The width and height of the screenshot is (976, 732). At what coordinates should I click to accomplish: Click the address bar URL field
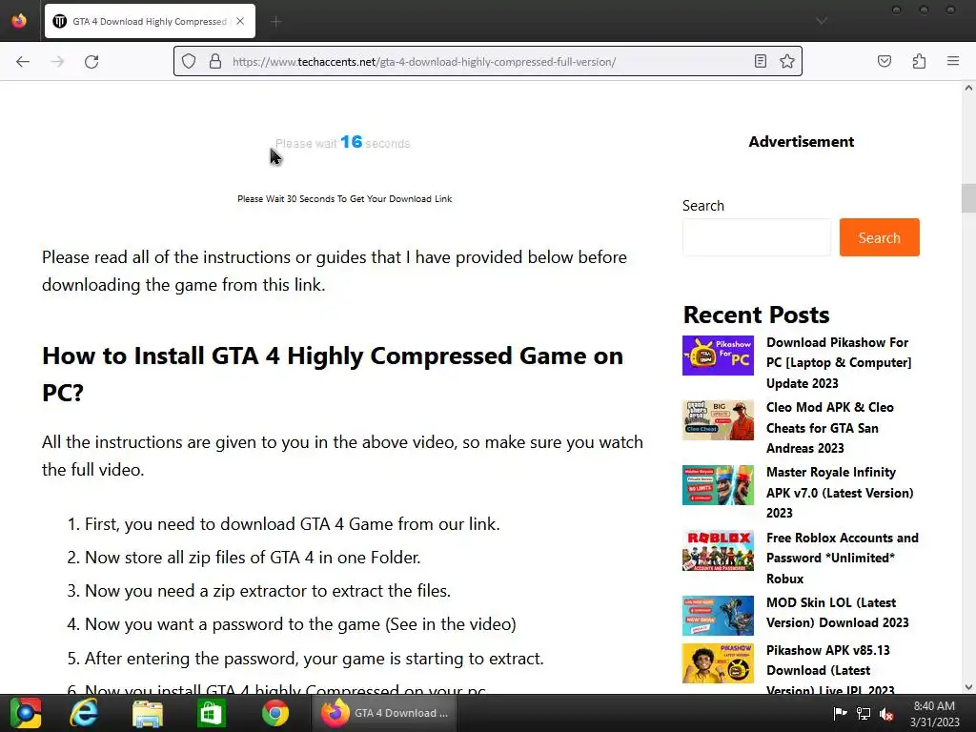pos(489,62)
